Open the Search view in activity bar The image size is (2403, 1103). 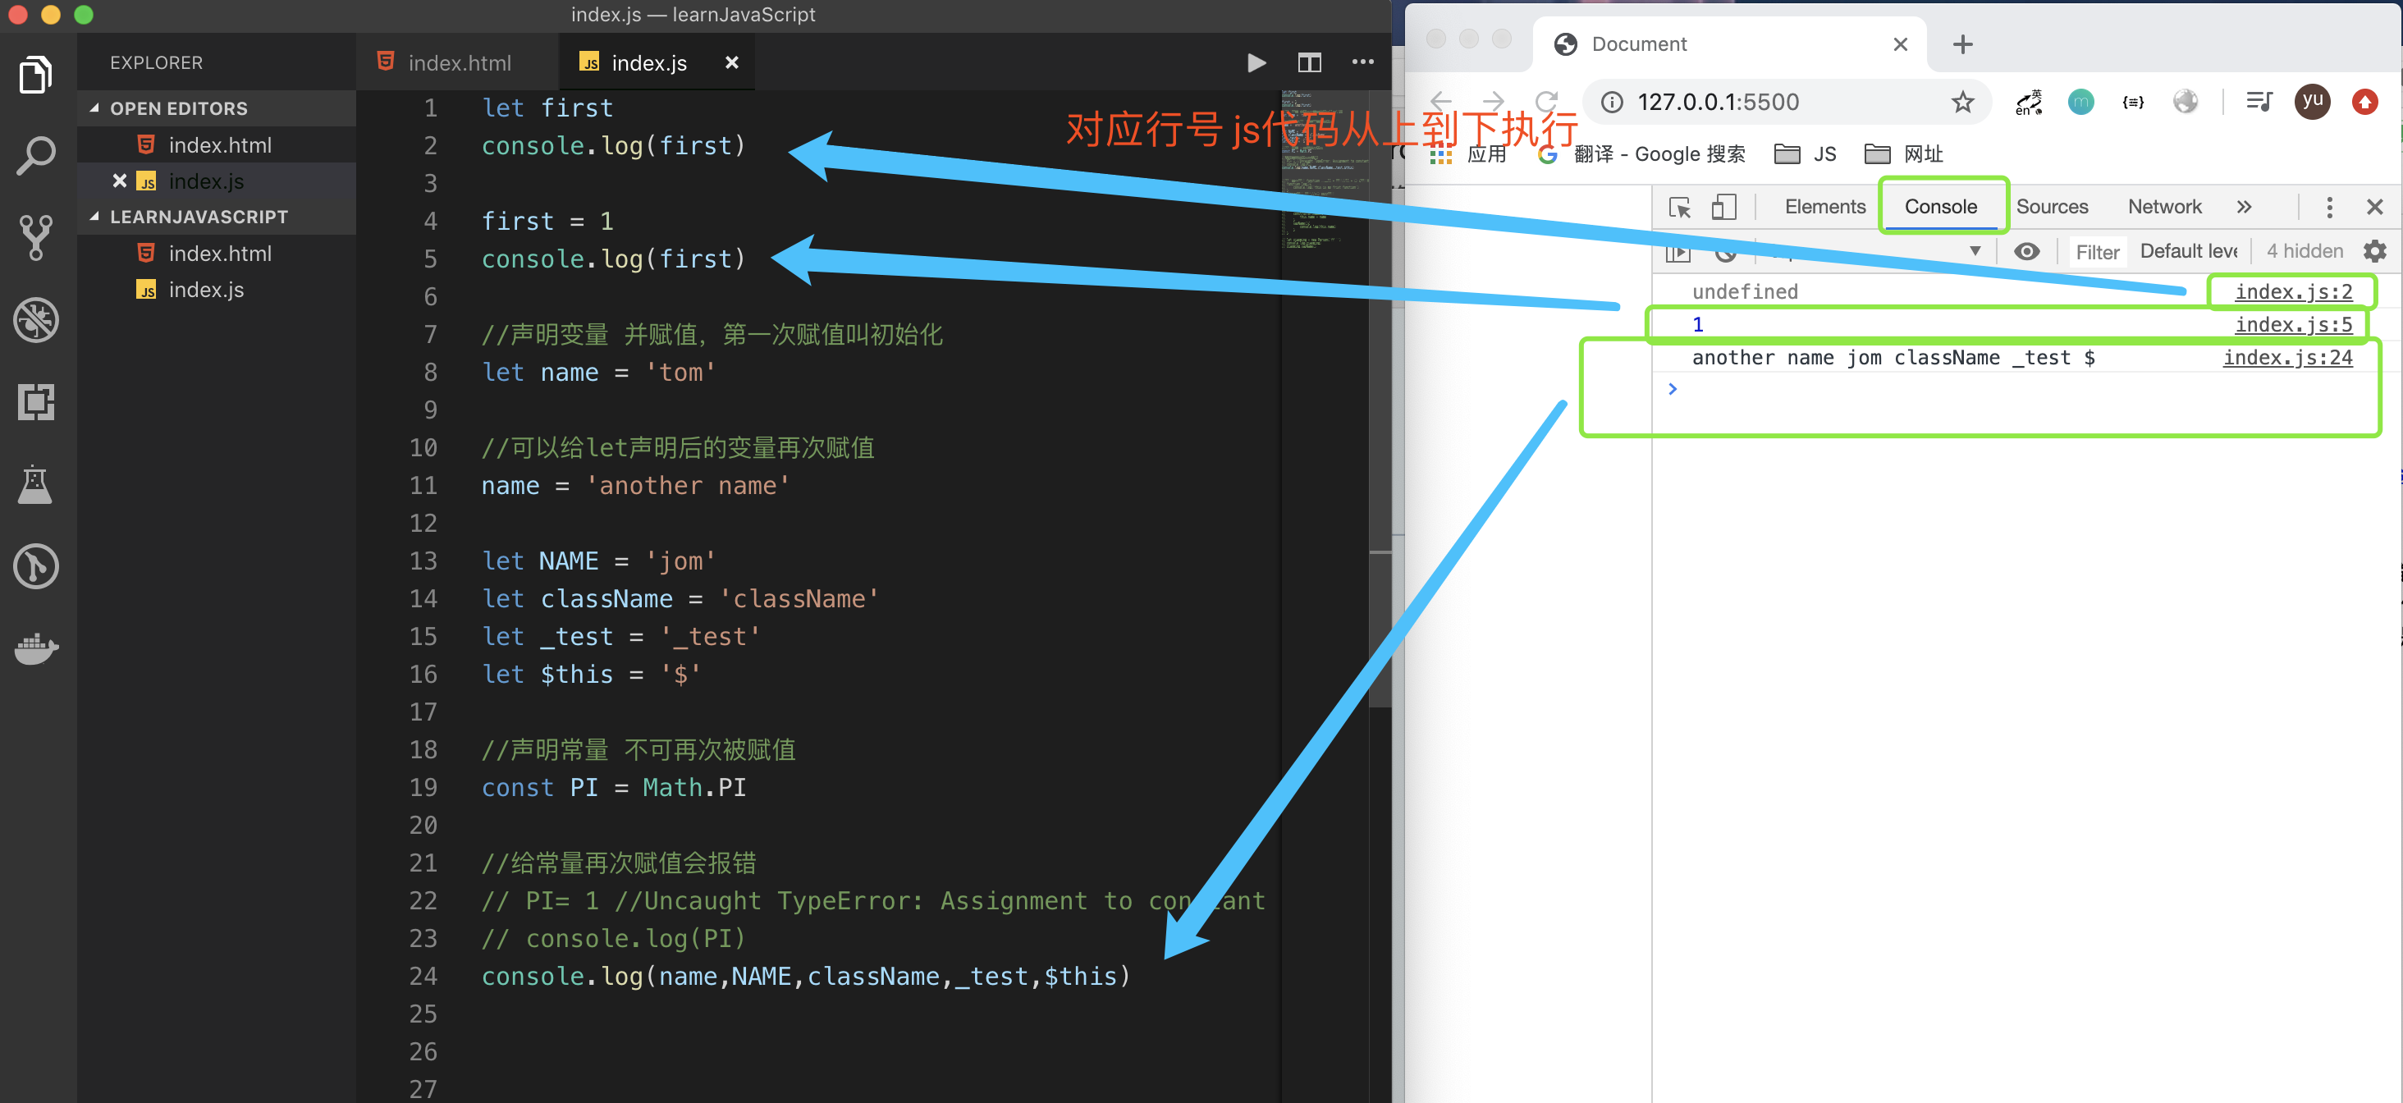[x=36, y=155]
